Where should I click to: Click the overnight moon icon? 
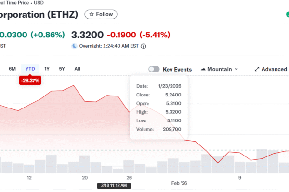74,46
